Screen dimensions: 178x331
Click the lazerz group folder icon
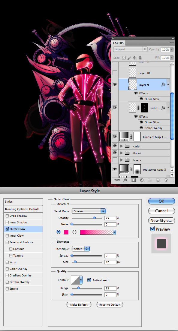click(127, 160)
